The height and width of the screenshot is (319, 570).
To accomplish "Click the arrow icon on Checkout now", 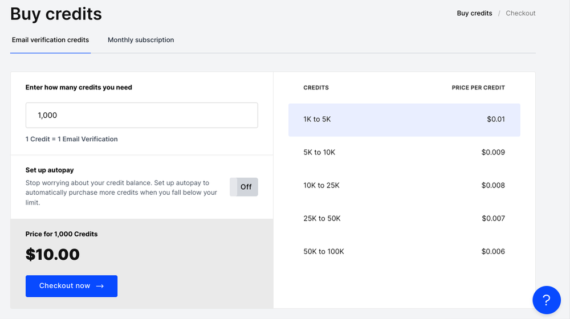I will [x=100, y=286].
